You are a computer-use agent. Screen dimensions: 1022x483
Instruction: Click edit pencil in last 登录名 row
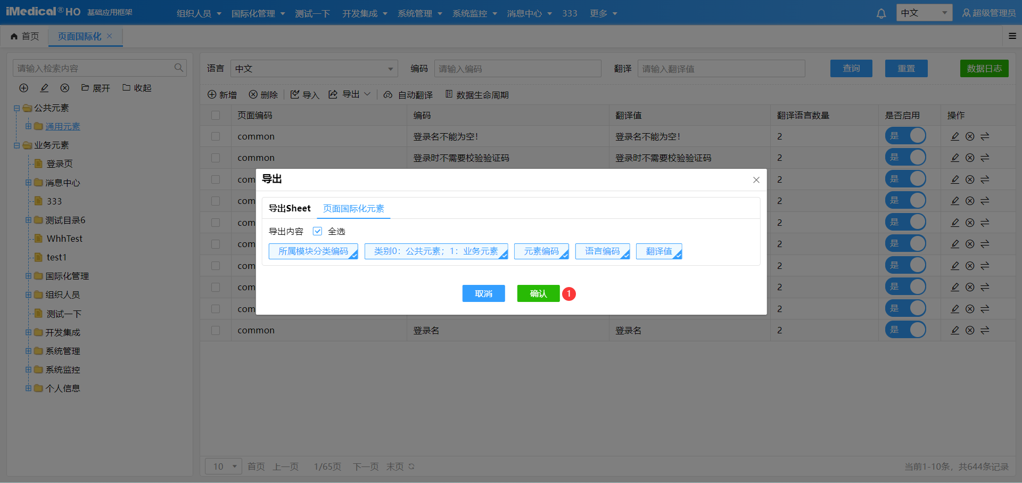[955, 330]
